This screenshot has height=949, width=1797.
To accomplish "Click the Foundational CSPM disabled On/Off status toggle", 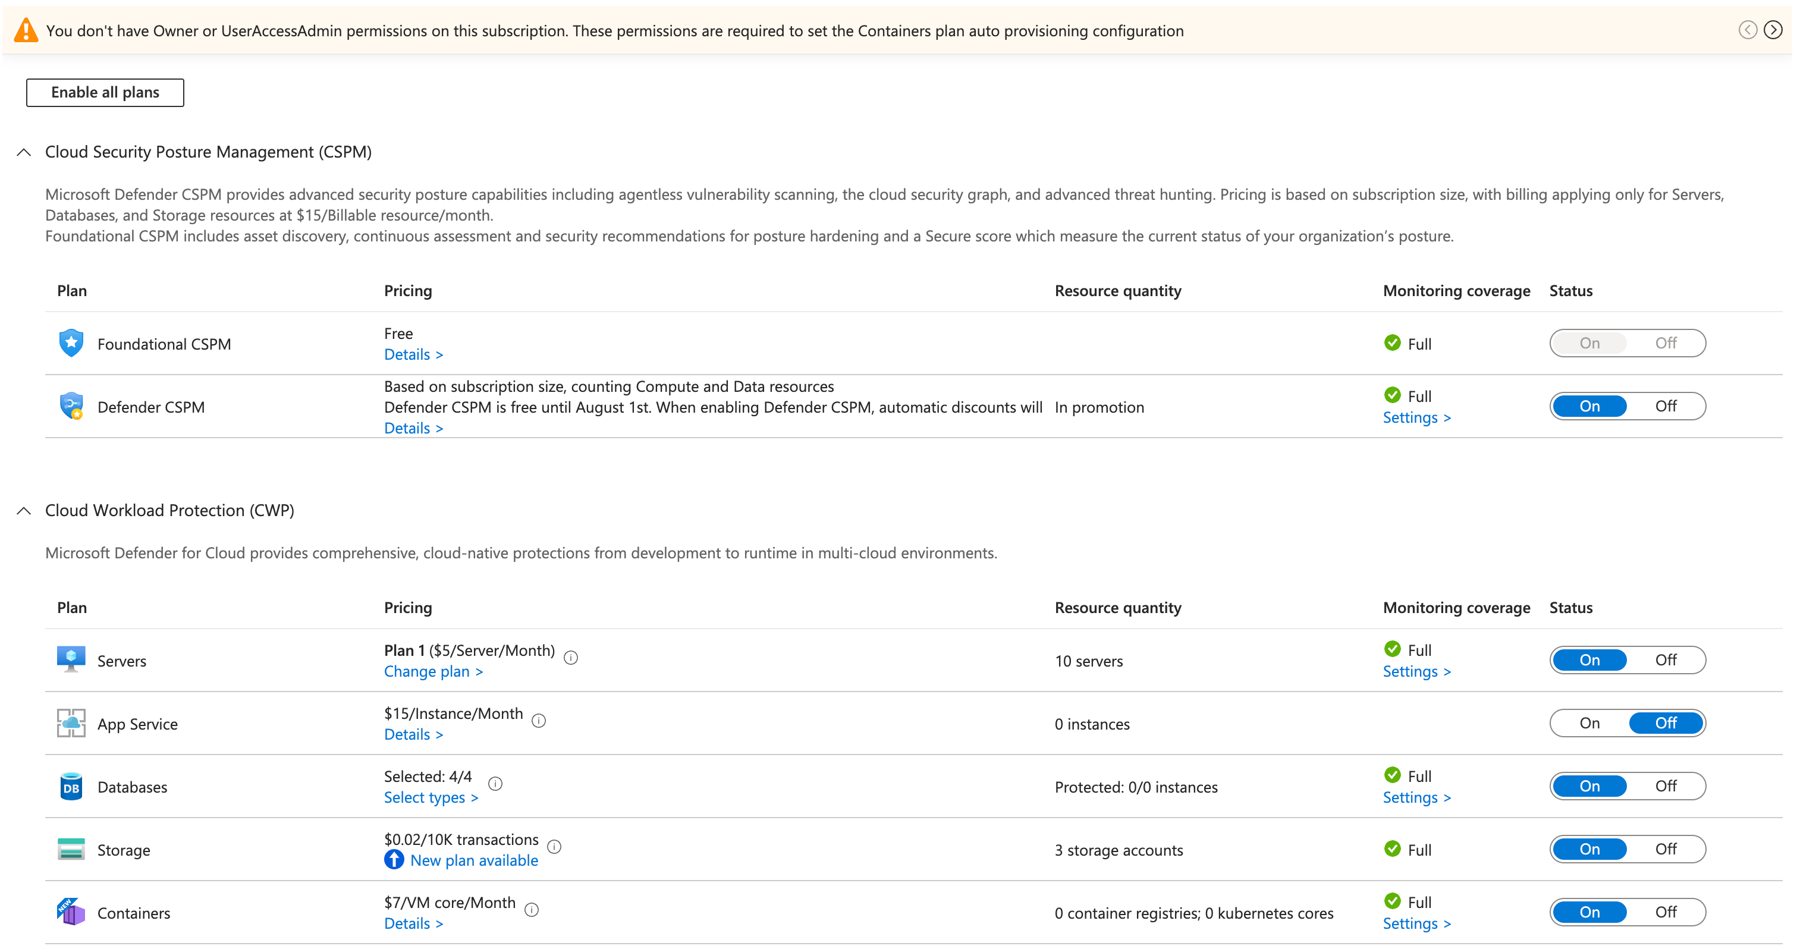I will pos(1628,342).
